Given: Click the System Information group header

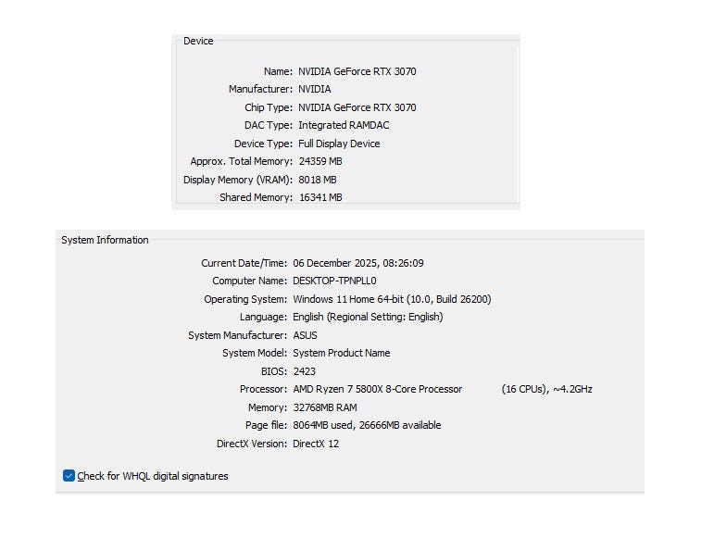Looking at the screenshot, I should point(105,240).
